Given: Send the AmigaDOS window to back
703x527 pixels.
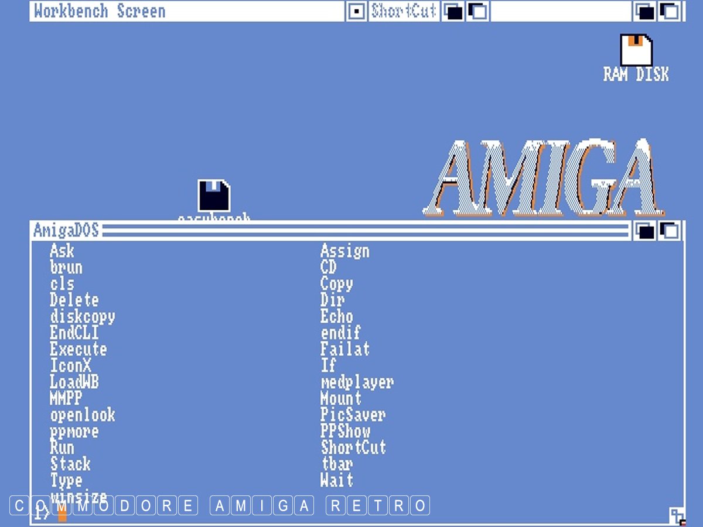Looking at the screenshot, I should [645, 231].
